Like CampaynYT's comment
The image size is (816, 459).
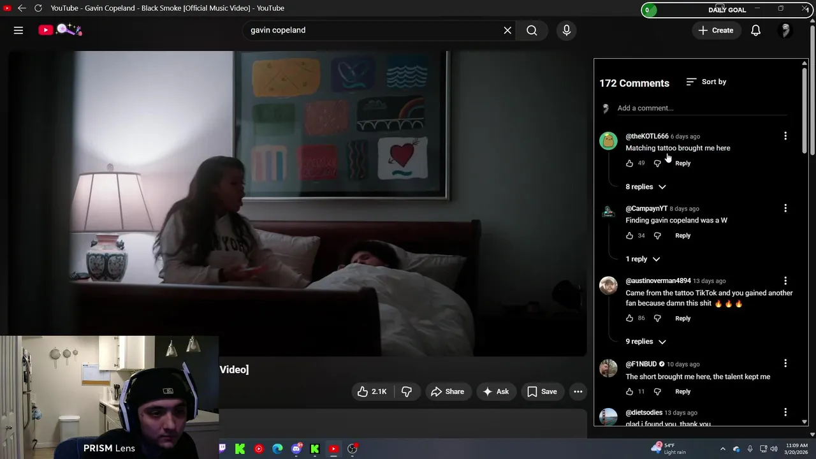[x=629, y=236]
